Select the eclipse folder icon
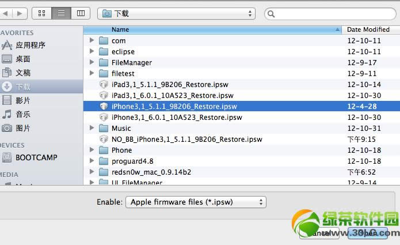The image size is (400, 245). (x=104, y=52)
